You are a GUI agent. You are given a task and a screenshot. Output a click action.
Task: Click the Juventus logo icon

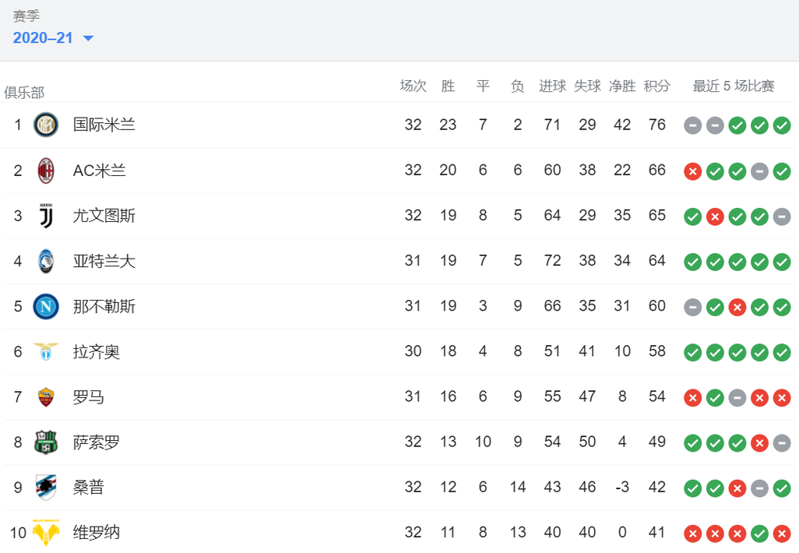pos(46,216)
